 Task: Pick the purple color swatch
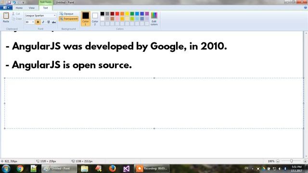pyautogui.click(x=147, y=13)
